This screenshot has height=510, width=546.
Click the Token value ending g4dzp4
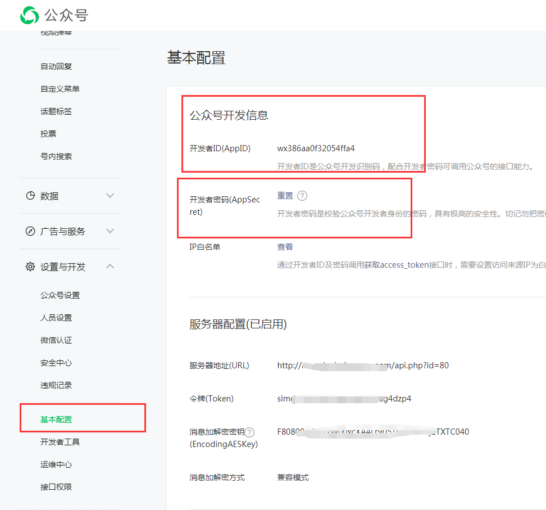click(x=344, y=399)
